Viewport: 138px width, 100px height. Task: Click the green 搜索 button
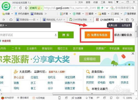pos(66,35)
